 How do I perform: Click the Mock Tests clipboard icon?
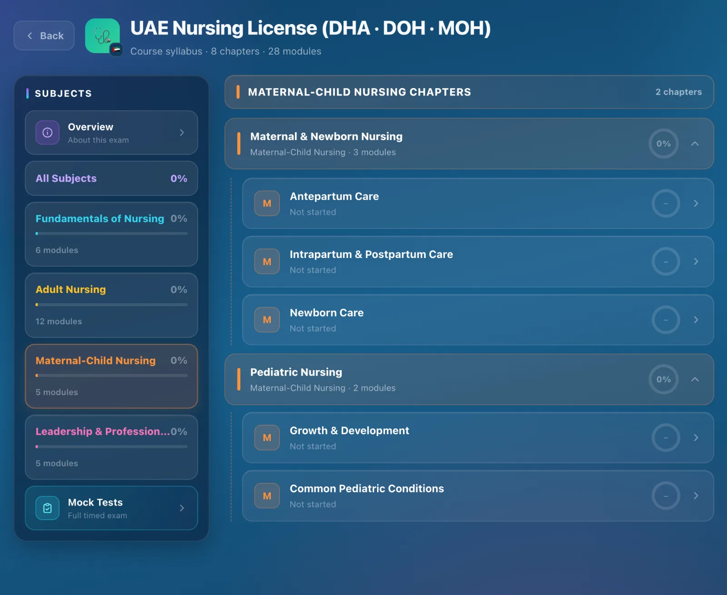[48, 508]
